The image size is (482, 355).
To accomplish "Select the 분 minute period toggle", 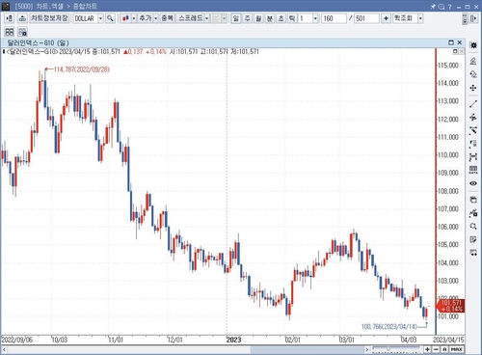I will click(270, 18).
